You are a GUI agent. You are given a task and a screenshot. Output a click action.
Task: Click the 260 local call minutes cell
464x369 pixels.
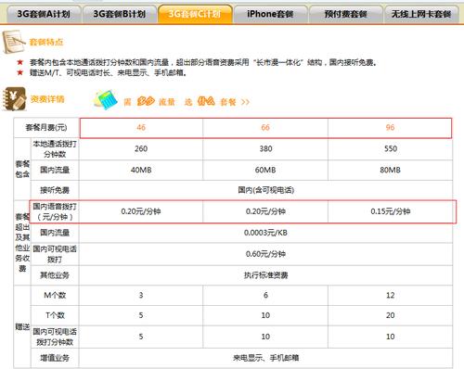[141, 149]
